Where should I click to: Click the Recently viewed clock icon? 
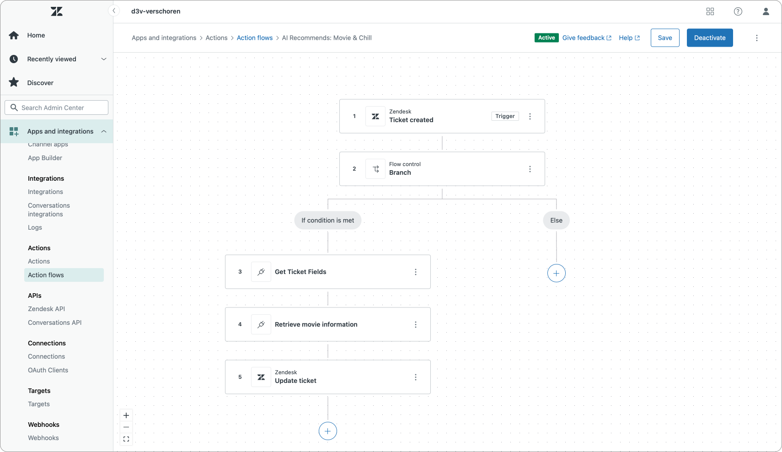(14, 59)
